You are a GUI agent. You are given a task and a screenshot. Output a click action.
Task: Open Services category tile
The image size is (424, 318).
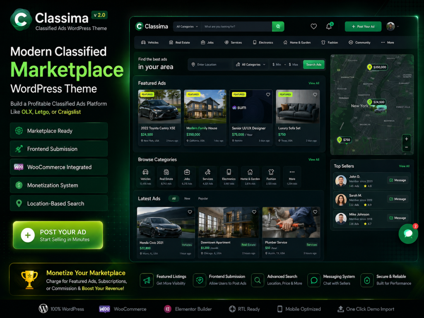208,176
